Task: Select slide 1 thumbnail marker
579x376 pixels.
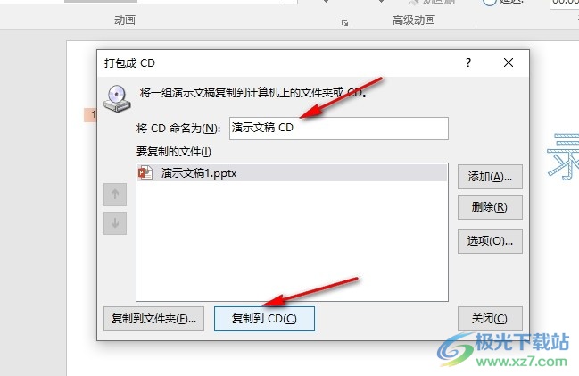Action: (90, 115)
